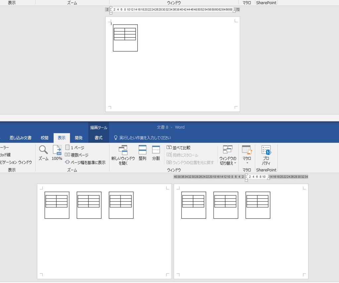Screen dimensions: 339x283
Task: Select first table box on left page
Action: 57,205
